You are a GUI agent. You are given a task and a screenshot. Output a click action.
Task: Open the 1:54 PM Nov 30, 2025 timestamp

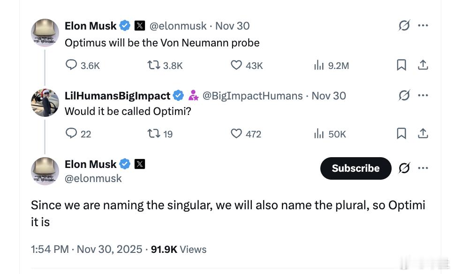coord(86,249)
